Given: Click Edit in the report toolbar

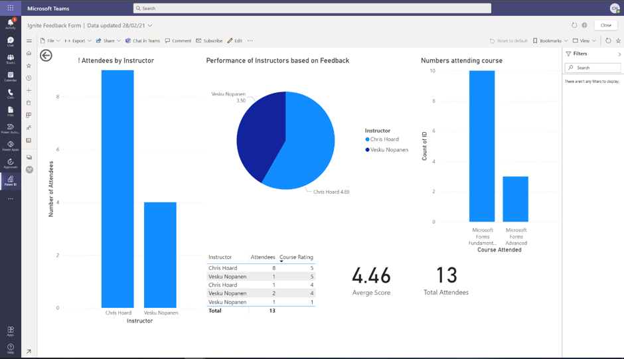Looking at the screenshot, I should click(235, 40).
